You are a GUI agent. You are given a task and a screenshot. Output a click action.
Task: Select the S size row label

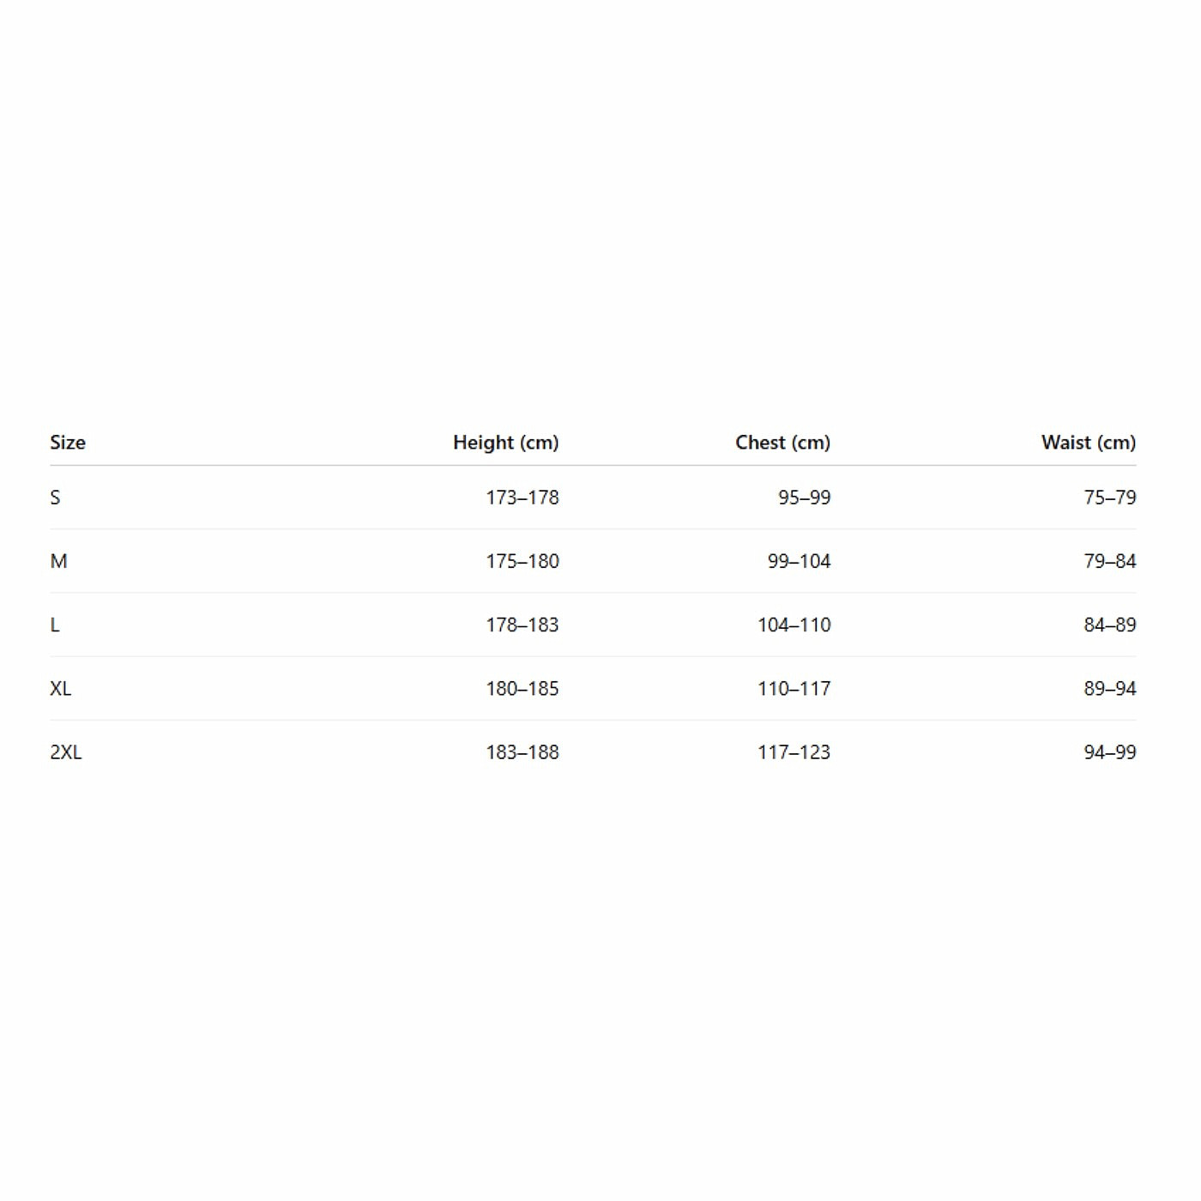pyautogui.click(x=56, y=498)
